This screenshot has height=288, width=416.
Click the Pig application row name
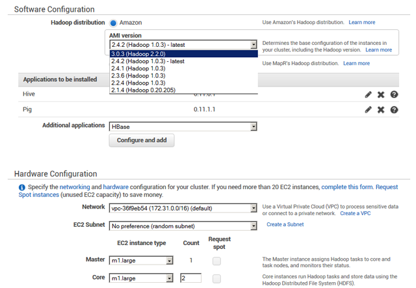(27, 109)
